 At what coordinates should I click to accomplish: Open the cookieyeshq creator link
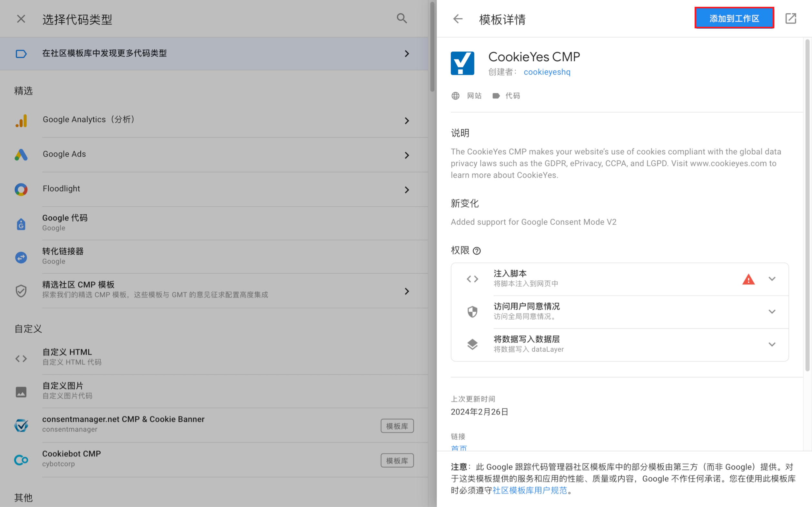(x=547, y=72)
